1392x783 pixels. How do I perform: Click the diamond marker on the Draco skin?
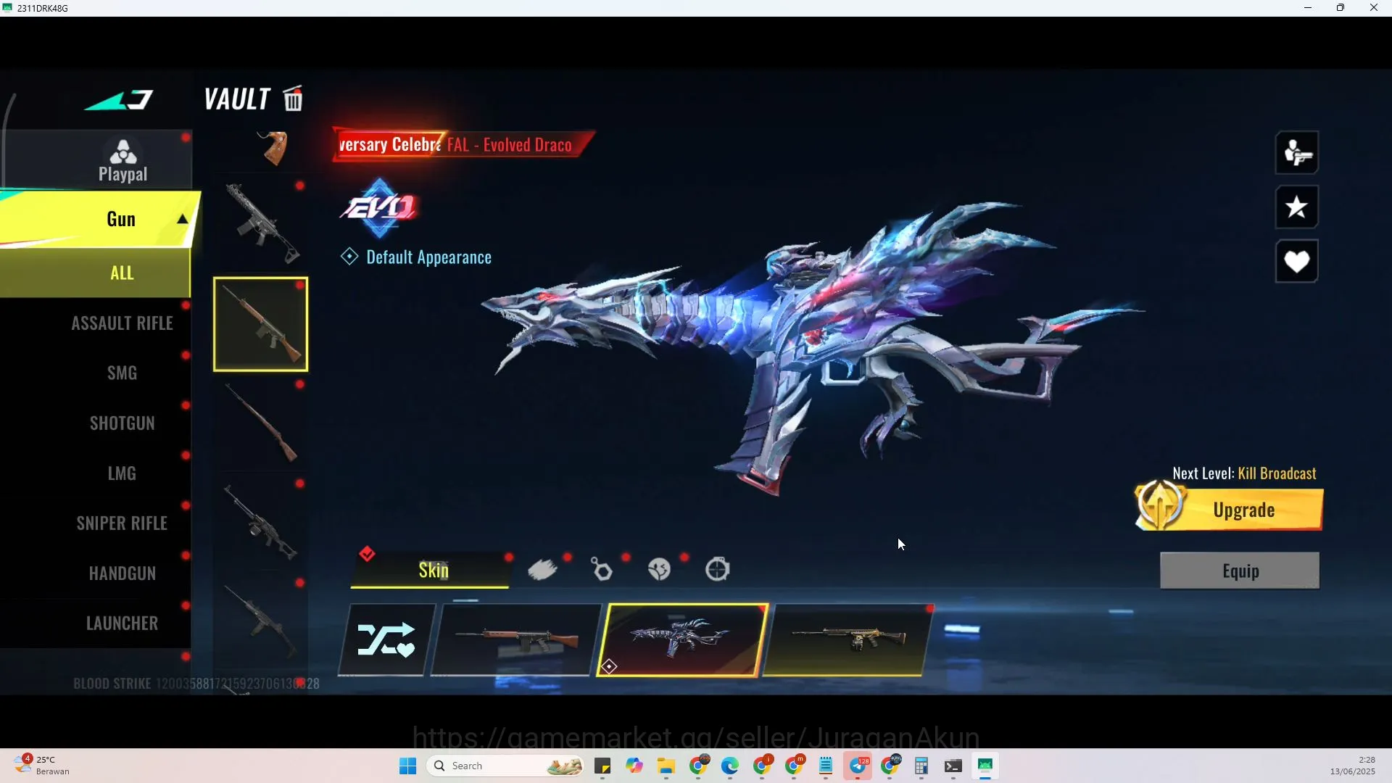(x=609, y=666)
